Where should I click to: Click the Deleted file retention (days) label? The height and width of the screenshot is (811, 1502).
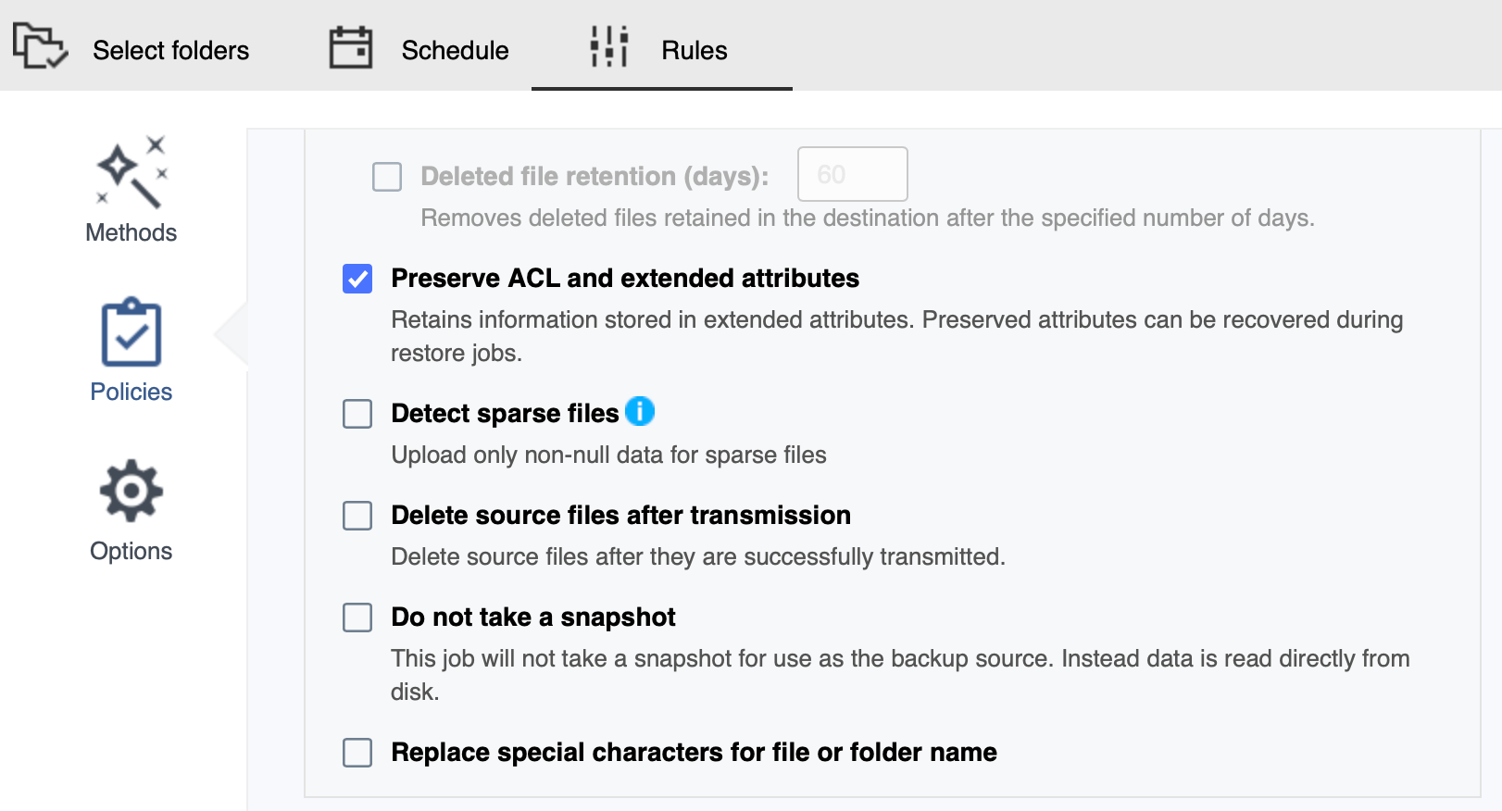point(595,176)
